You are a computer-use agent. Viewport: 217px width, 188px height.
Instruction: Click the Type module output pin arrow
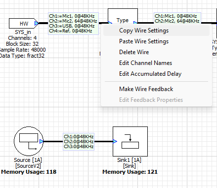point(135,23)
